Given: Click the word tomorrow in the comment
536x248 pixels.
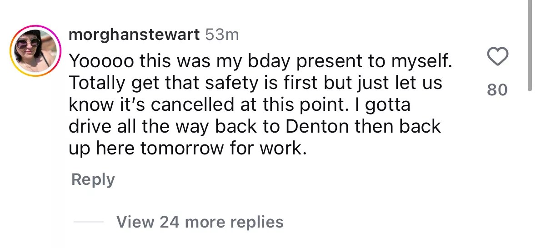Looking at the screenshot, I should click(x=192, y=149).
